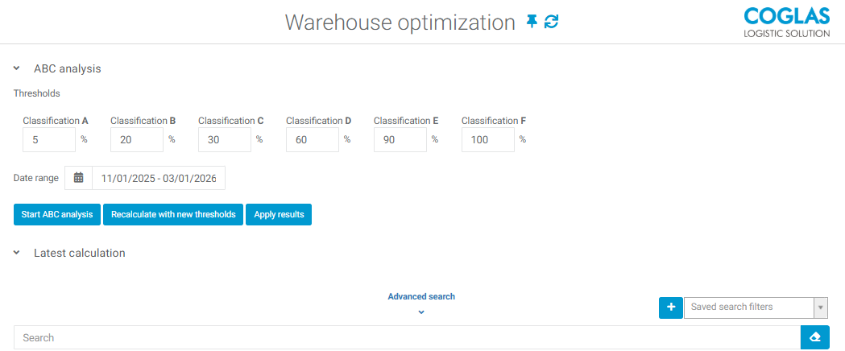Select the Latest calculation heading text
This screenshot has width=845, height=351.
80,253
